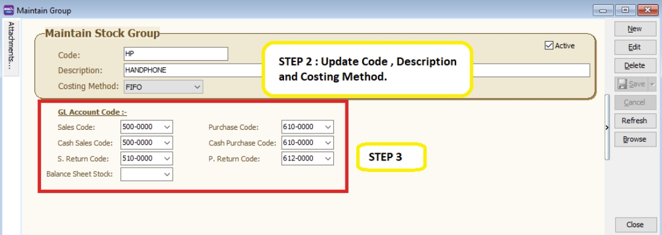Expand the S. Return Code dropdown
This screenshot has width=662, height=235.
pyautogui.click(x=167, y=159)
